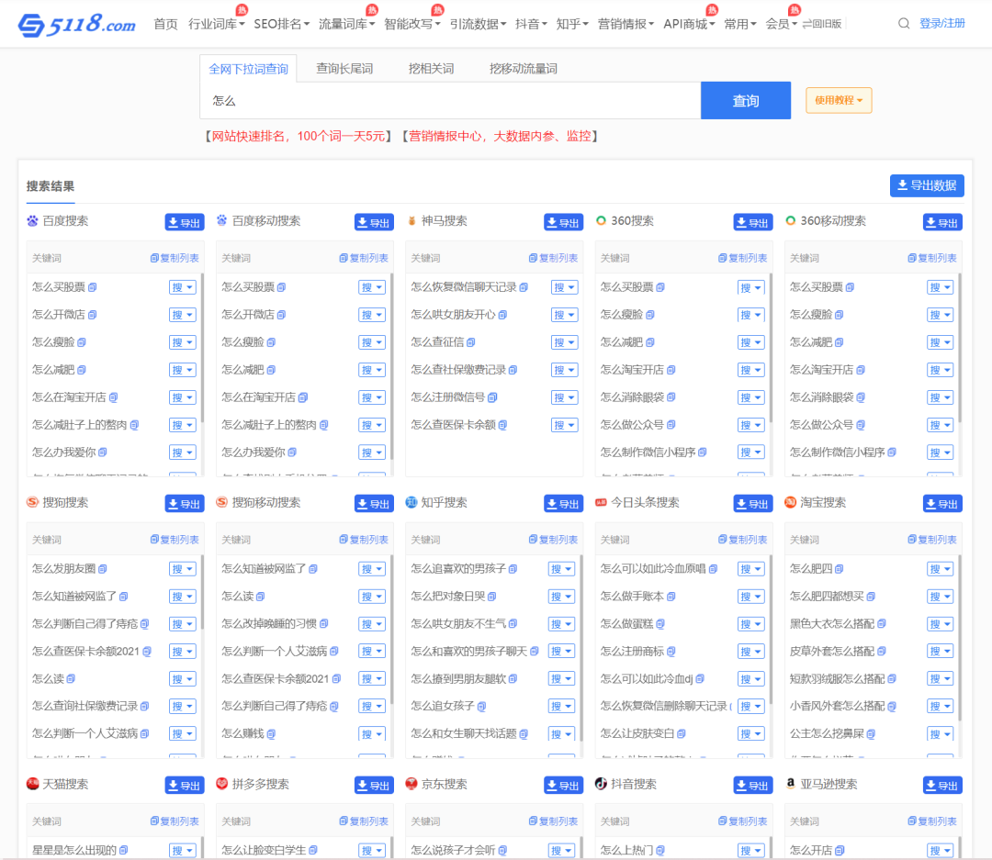Switch to 全网下拉词查询 tab

coord(249,69)
